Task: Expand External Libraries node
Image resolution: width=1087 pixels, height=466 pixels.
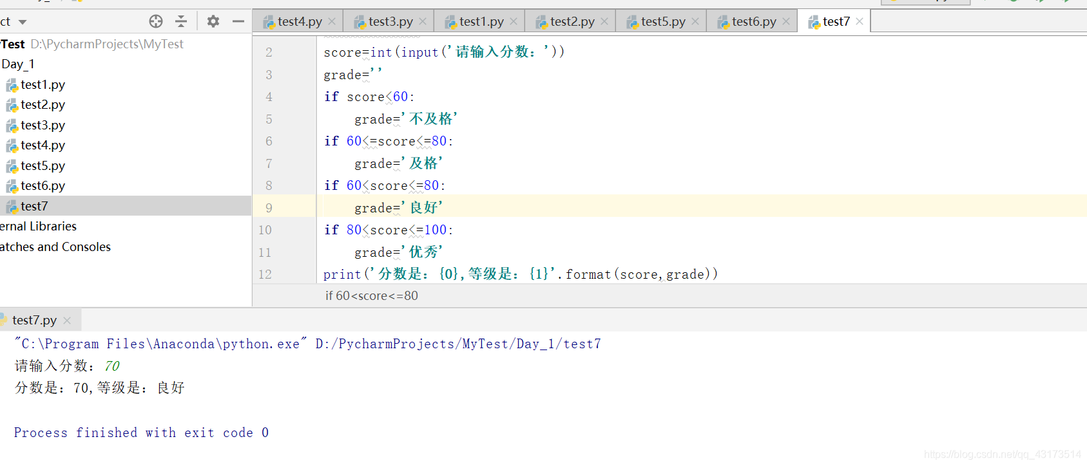Action: [x=38, y=226]
